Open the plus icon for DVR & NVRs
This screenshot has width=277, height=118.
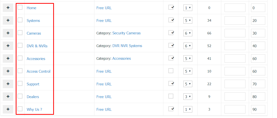click(x=8, y=46)
